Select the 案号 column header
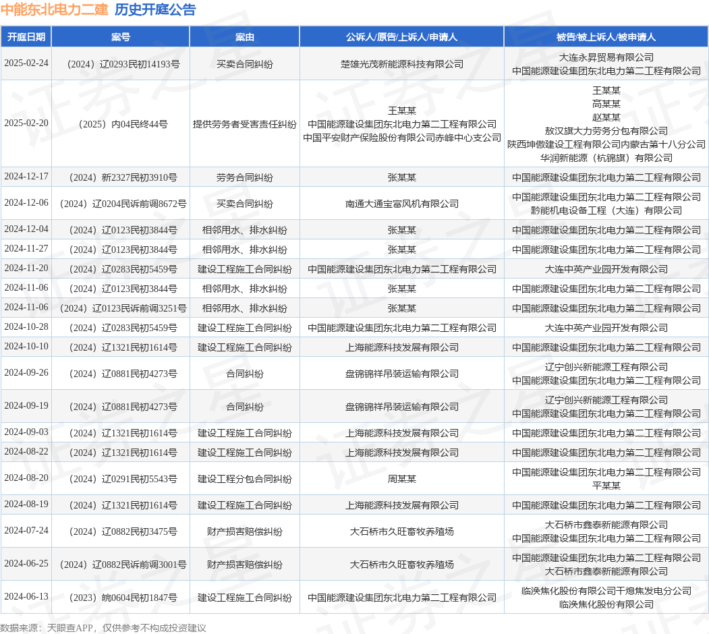This screenshot has width=709, height=634. 121,37
